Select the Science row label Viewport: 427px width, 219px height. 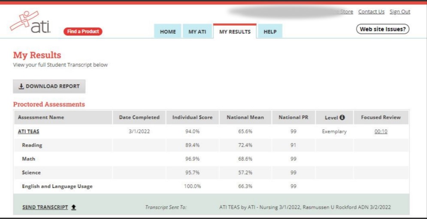click(x=31, y=173)
